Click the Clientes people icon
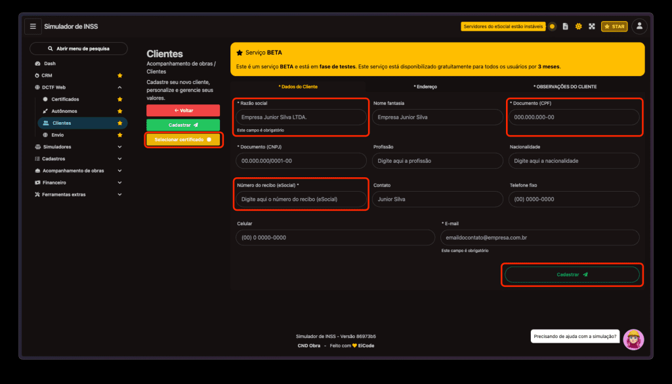The image size is (672, 384). point(46,123)
